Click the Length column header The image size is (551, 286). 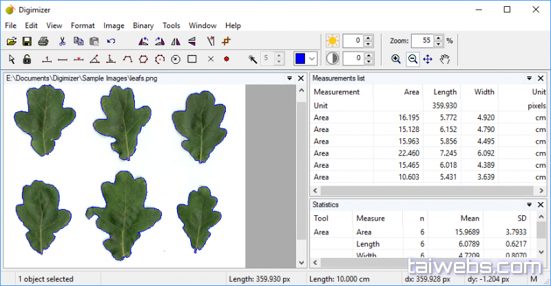445,91
